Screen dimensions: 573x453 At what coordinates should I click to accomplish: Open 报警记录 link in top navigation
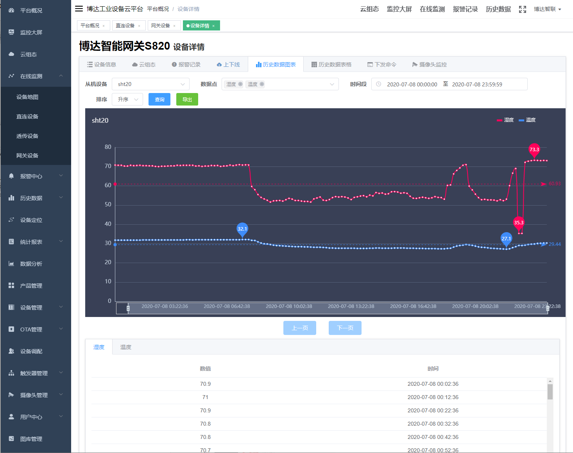[466, 9]
